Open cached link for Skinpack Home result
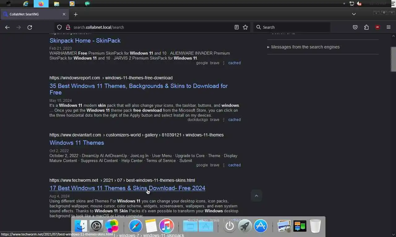 pyautogui.click(x=235, y=63)
